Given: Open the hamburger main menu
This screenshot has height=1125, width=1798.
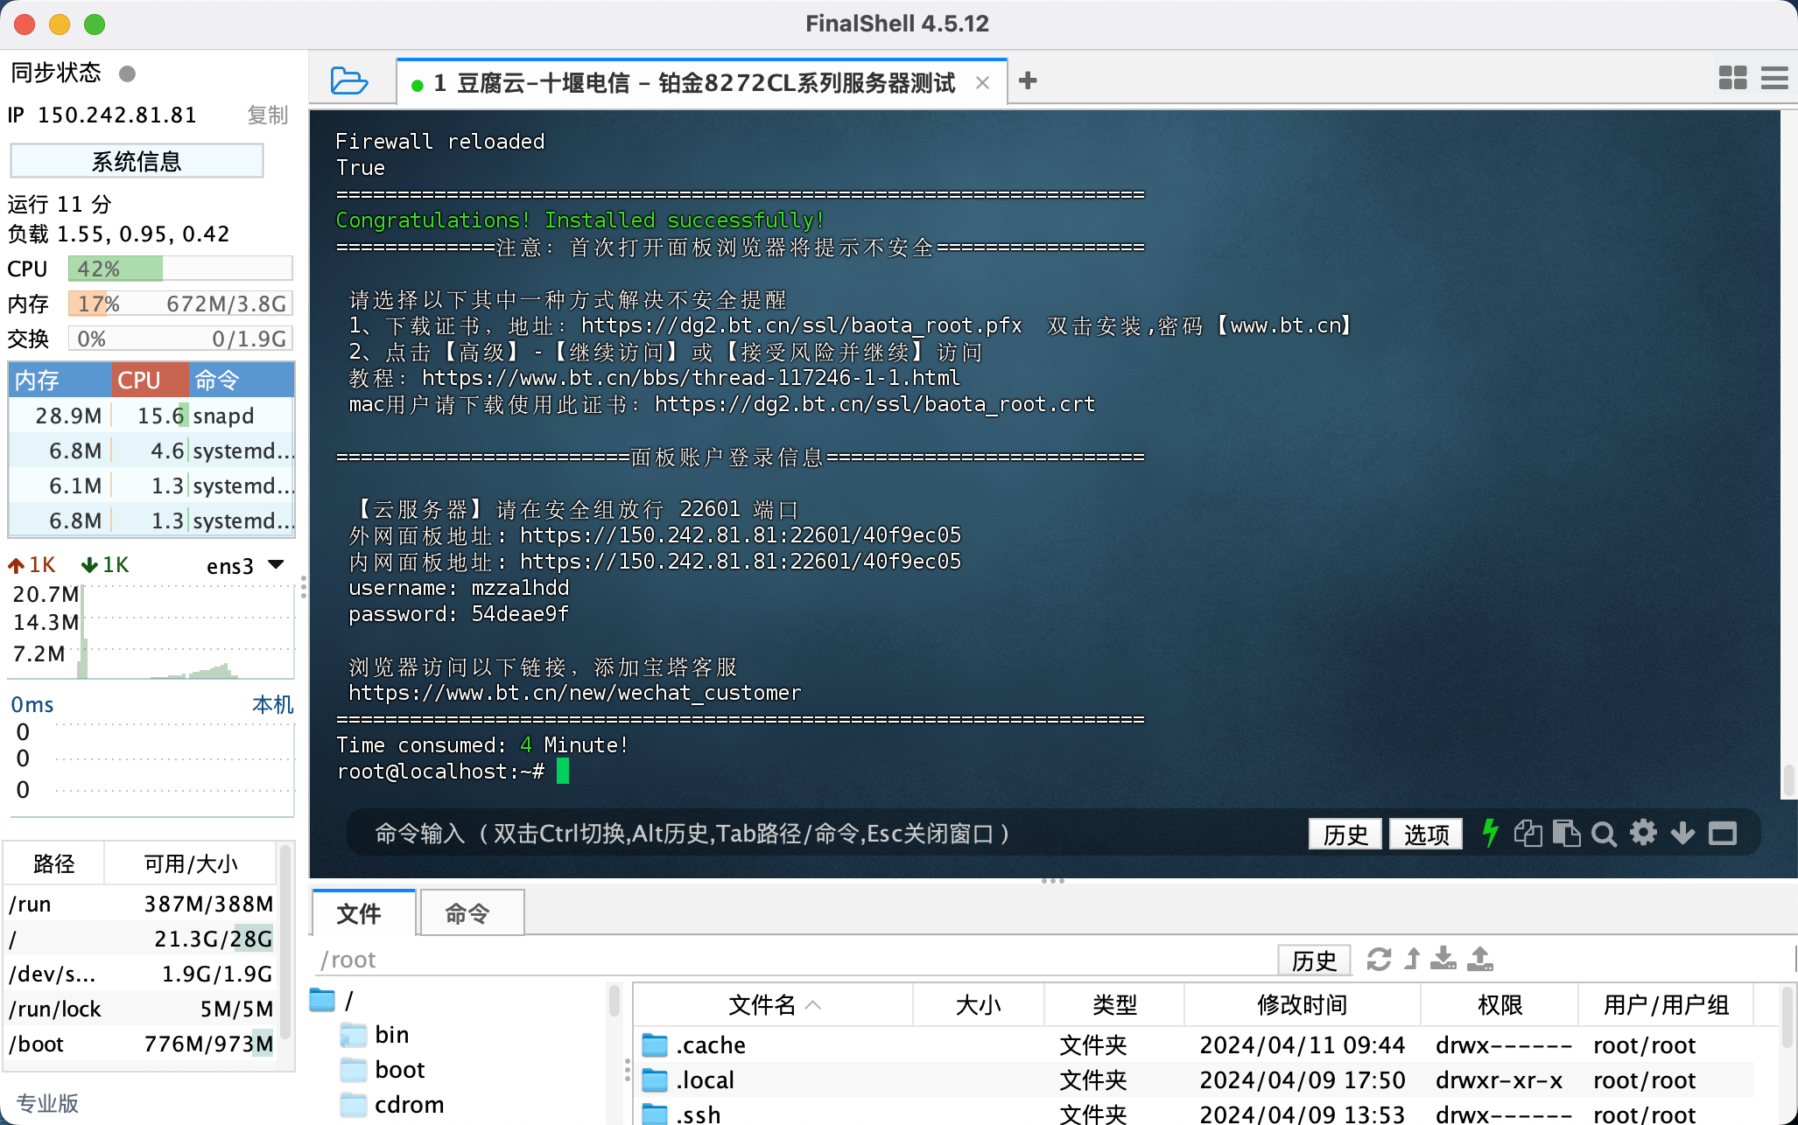Looking at the screenshot, I should click(x=1774, y=78).
